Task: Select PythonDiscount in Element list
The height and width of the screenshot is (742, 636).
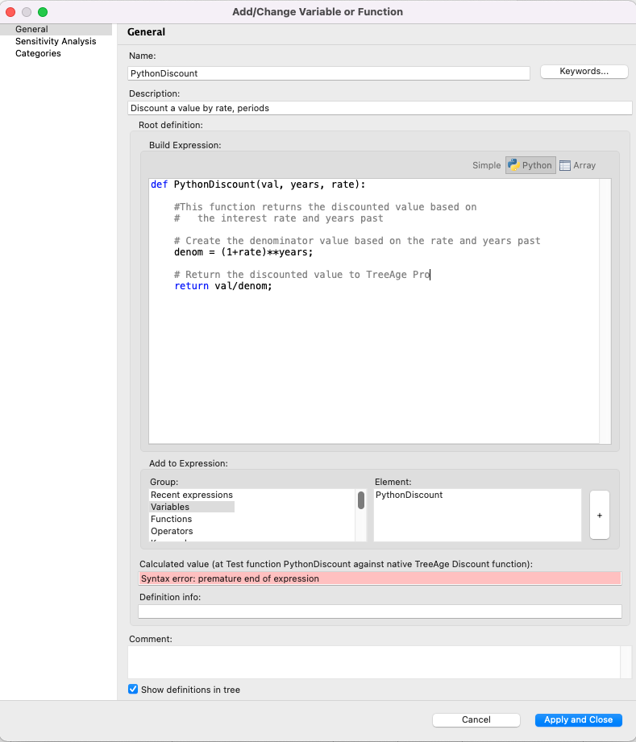Action: point(409,495)
